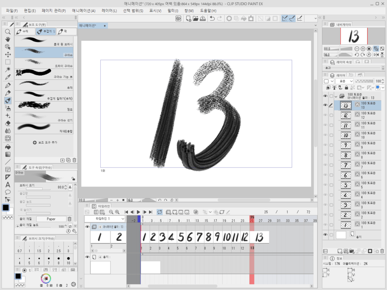Image resolution: width=387 pixels, height=290 pixels.
Task: Click the Paper texture button
Action: pyautogui.click(x=51, y=219)
